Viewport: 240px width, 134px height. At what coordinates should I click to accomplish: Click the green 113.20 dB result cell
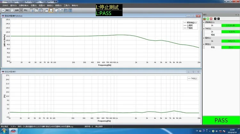(x=230, y=25)
